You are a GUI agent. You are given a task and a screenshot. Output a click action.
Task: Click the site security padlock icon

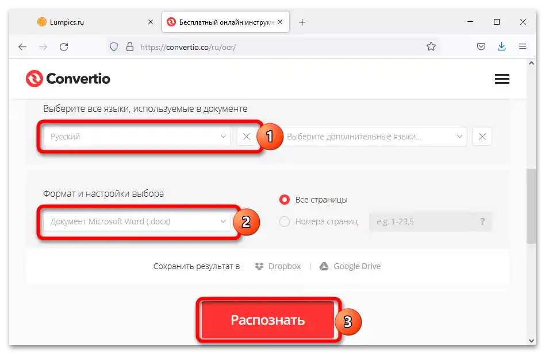130,47
